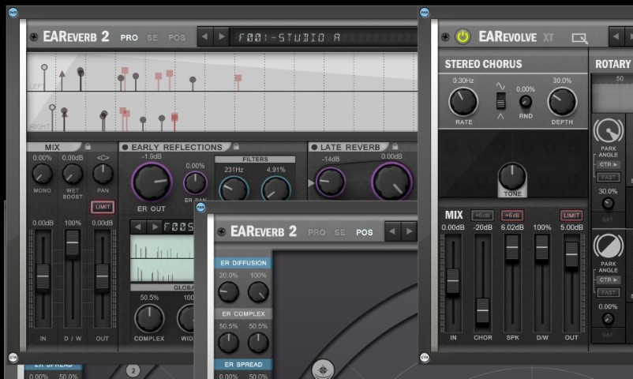The image size is (633, 379).
Task: Click EAREVERB IN fader handle
Action: (x=43, y=277)
